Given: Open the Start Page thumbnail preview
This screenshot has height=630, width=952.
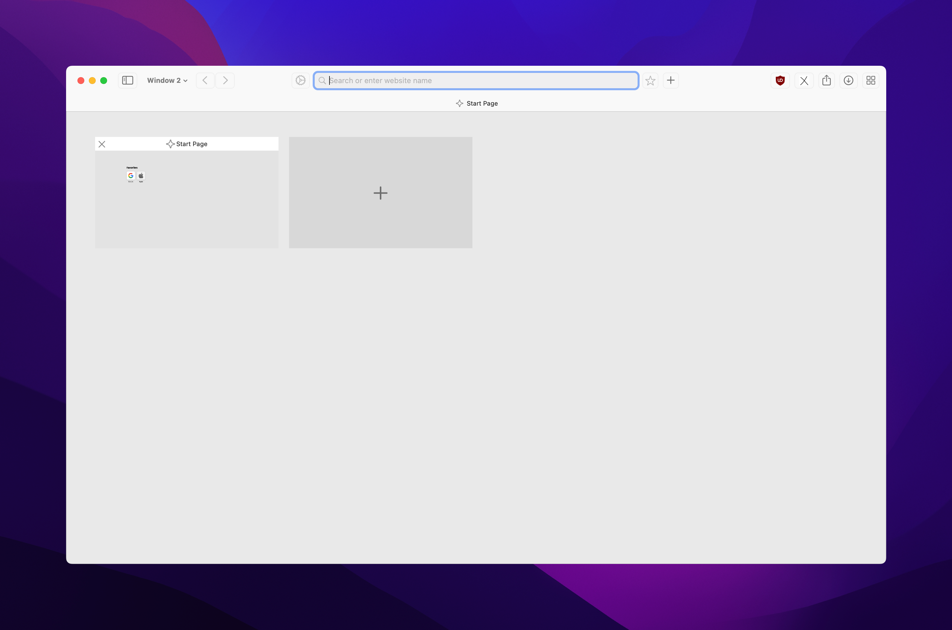Looking at the screenshot, I should coord(187,199).
